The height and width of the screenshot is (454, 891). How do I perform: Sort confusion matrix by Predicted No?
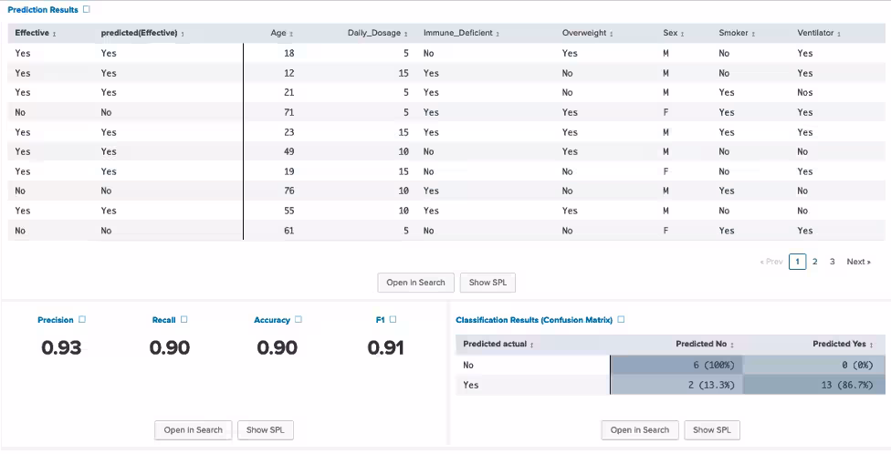tap(705, 345)
